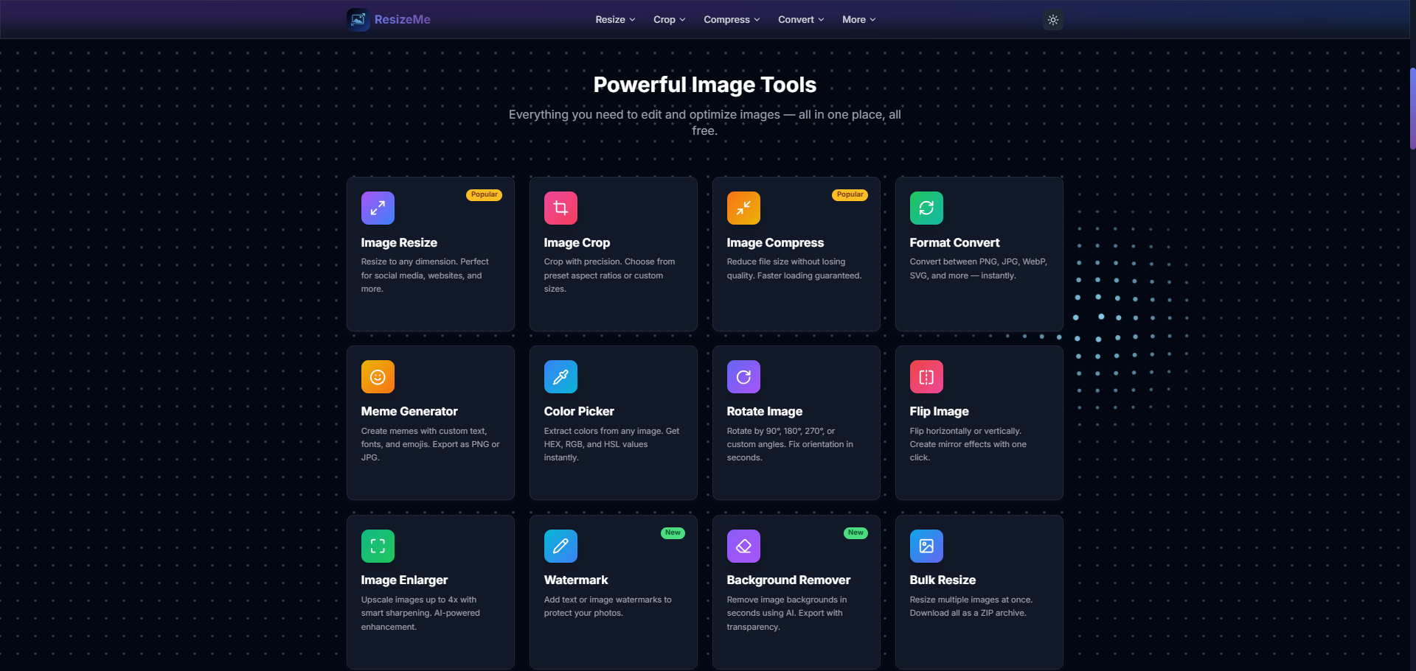Select the Image Enlarger card title
The height and width of the screenshot is (671, 1416).
tap(404, 580)
